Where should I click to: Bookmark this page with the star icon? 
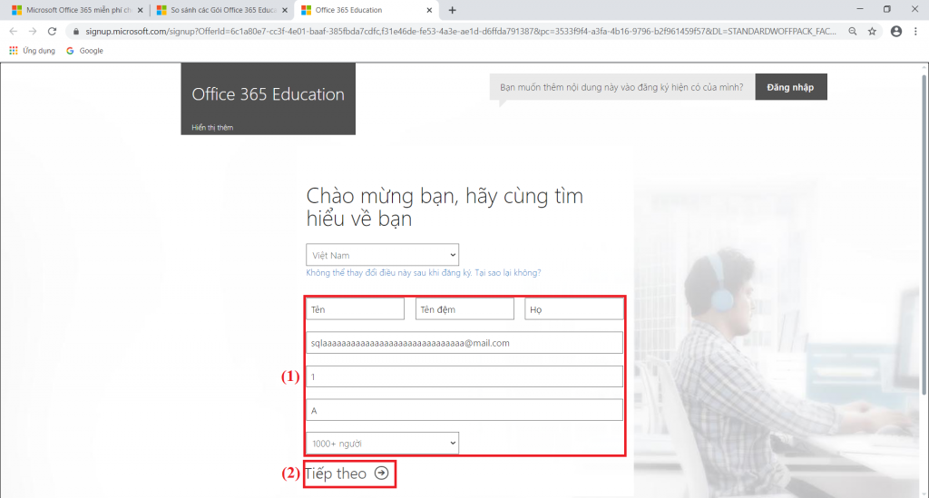(x=872, y=32)
